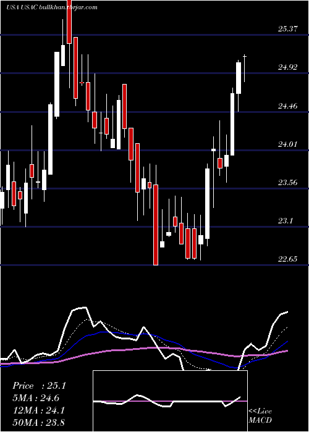Click the last doji candlestick on right
The width and height of the screenshot is (309, 432).
(x=245, y=69)
